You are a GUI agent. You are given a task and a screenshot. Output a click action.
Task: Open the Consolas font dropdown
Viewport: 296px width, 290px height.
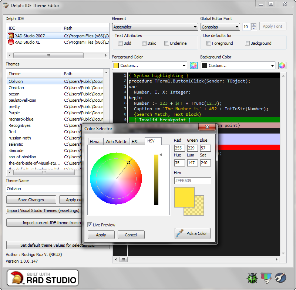pos(220,27)
